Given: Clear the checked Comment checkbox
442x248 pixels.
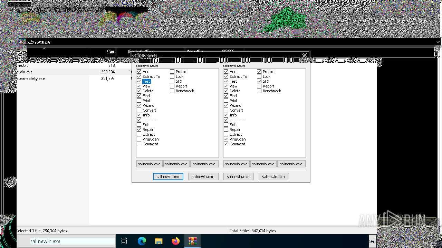Looking at the screenshot, I should (x=226, y=144).
